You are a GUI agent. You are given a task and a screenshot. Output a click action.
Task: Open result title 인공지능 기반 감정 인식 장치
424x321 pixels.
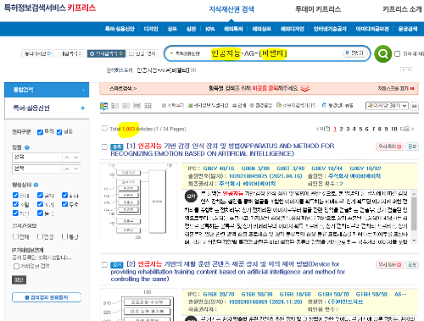click(x=222, y=150)
